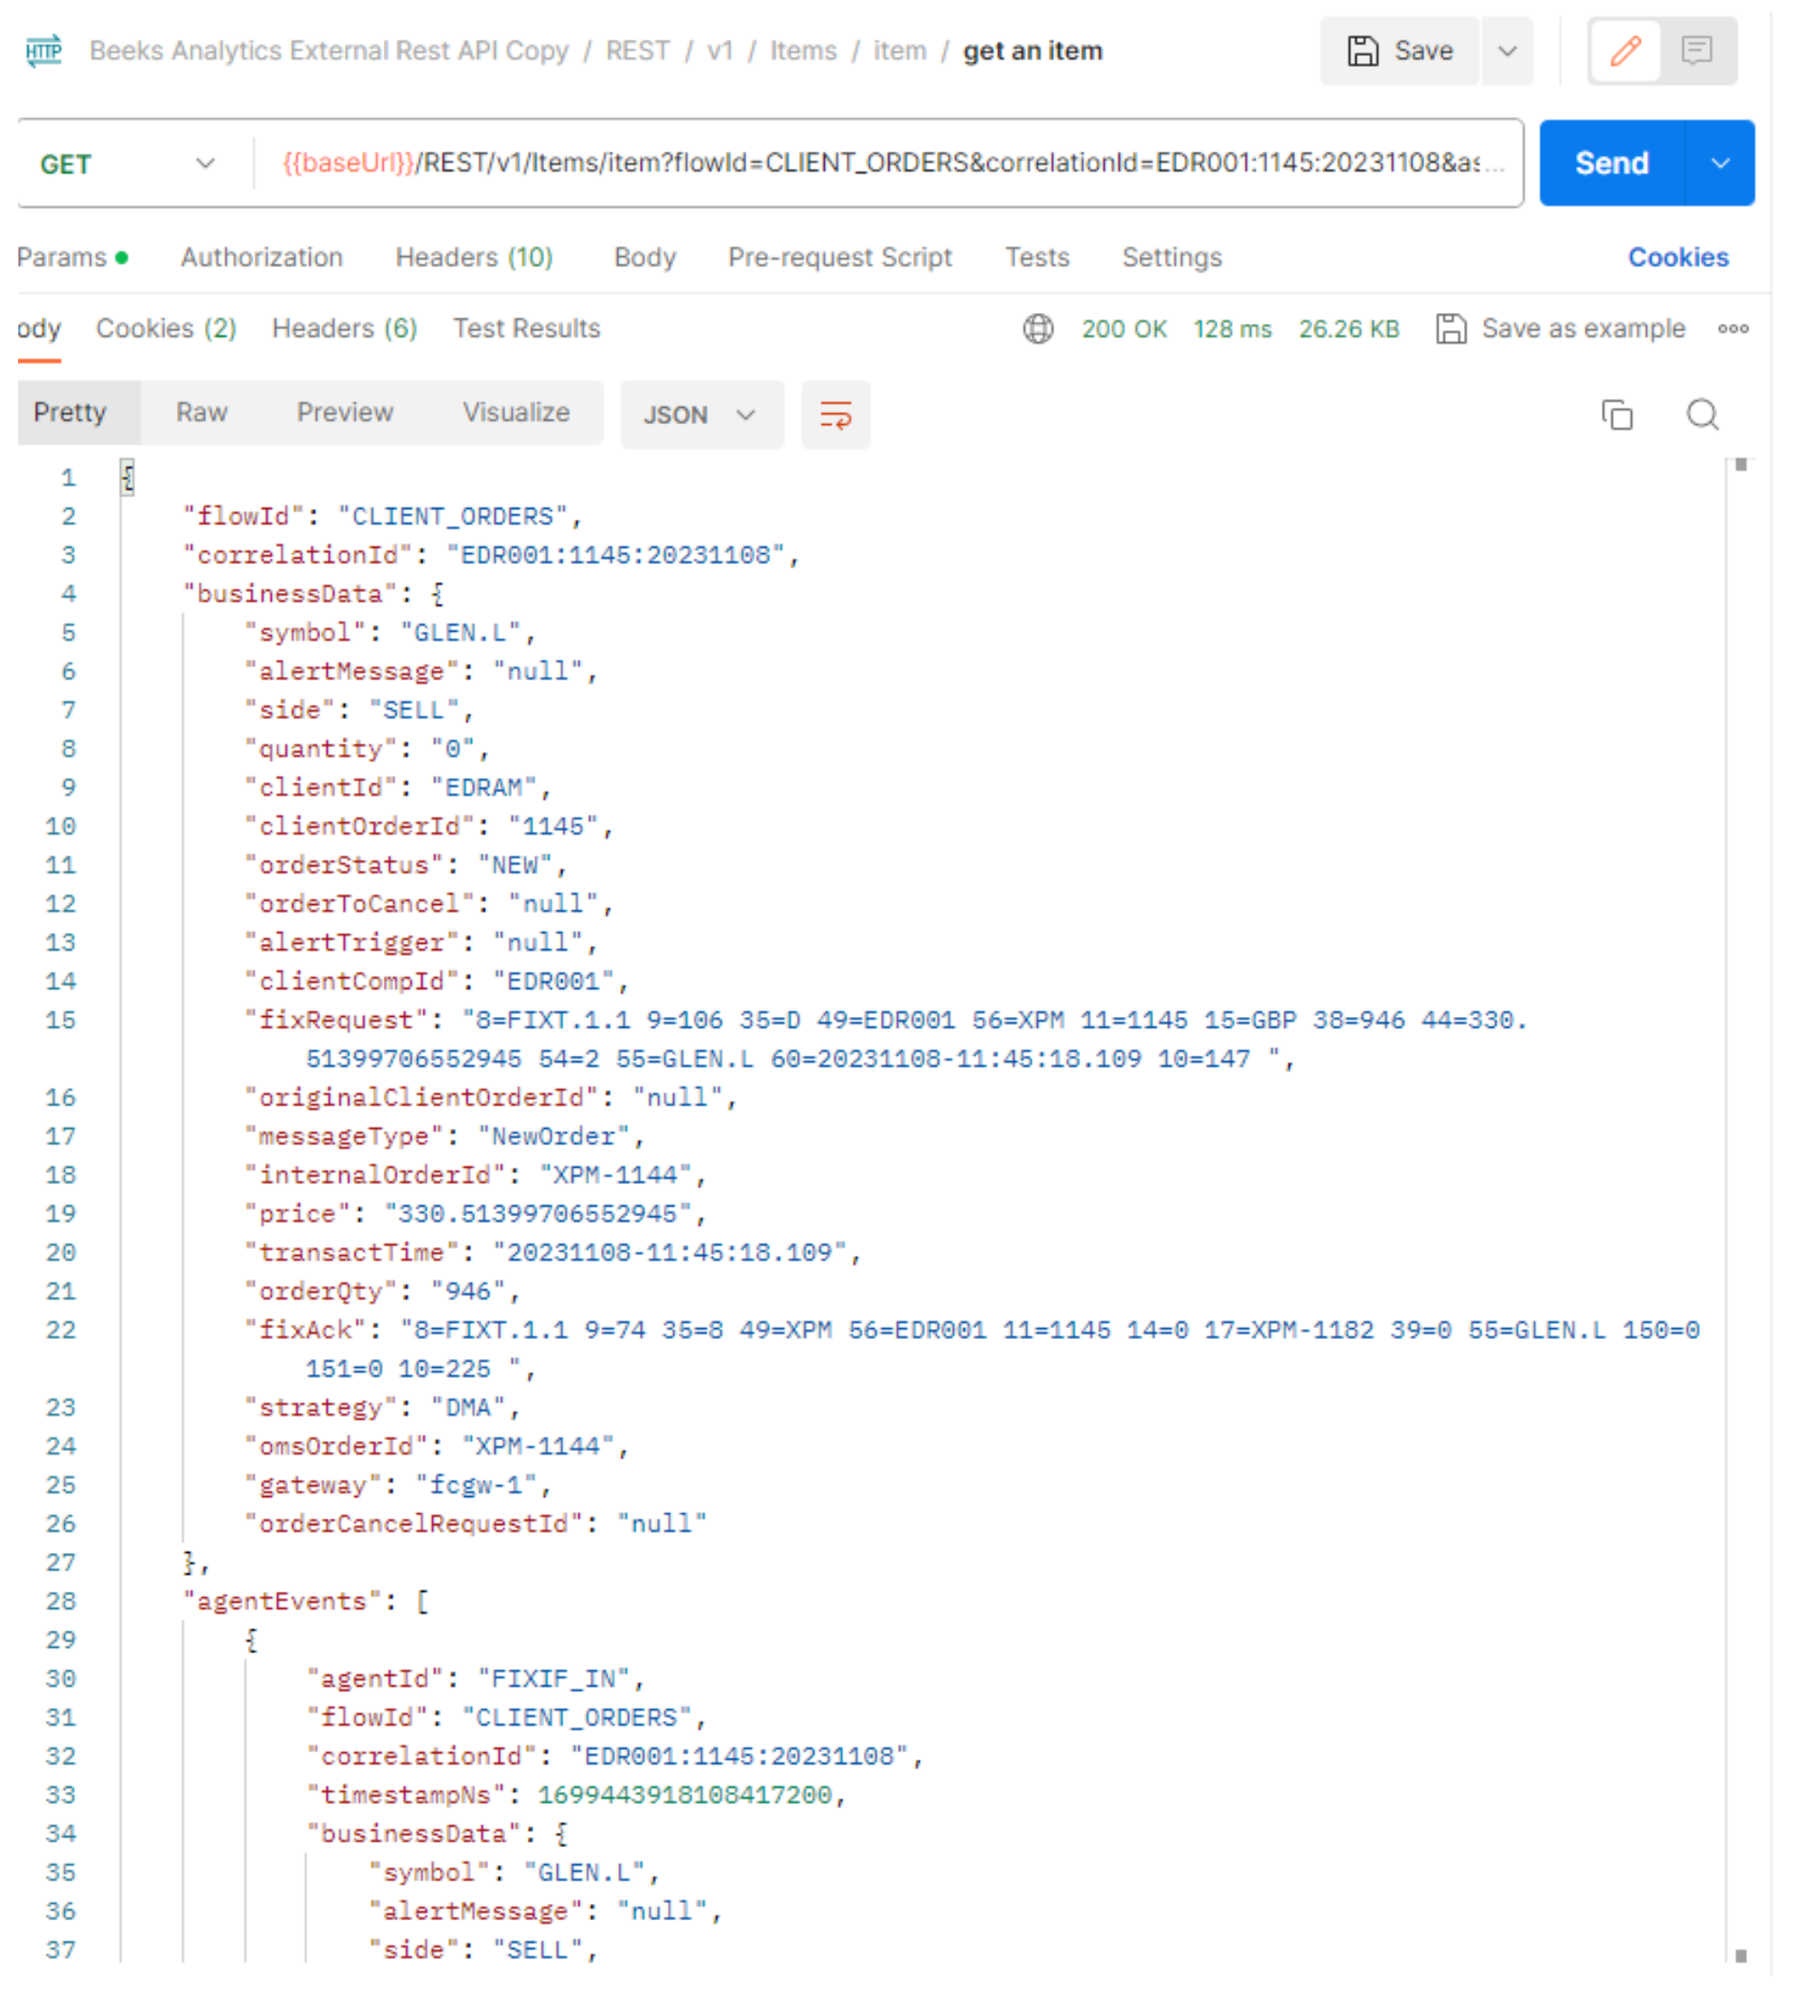Viewport: 1805px width, 1996px height.
Task: Toggle line wrap icon
Action: (835, 415)
